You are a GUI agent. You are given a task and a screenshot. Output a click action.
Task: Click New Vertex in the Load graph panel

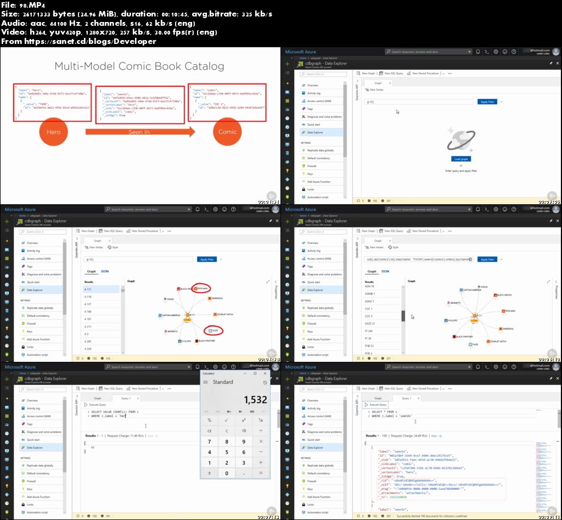(374, 90)
